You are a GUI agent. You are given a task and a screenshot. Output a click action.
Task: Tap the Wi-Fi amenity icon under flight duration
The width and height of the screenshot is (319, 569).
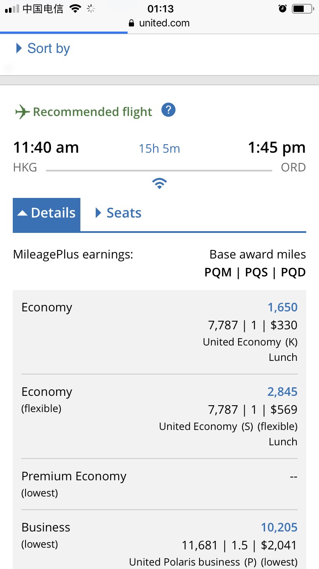click(x=159, y=184)
